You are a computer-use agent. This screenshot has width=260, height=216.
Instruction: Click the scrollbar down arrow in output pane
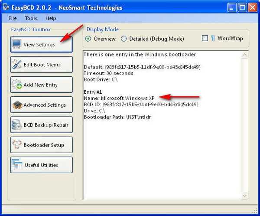pyautogui.click(x=246, y=196)
